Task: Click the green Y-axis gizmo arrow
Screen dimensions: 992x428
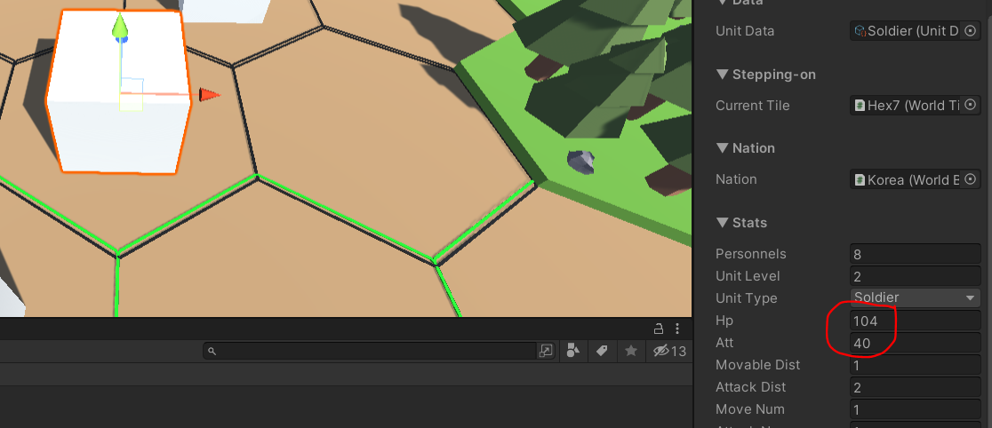Action: (120, 27)
